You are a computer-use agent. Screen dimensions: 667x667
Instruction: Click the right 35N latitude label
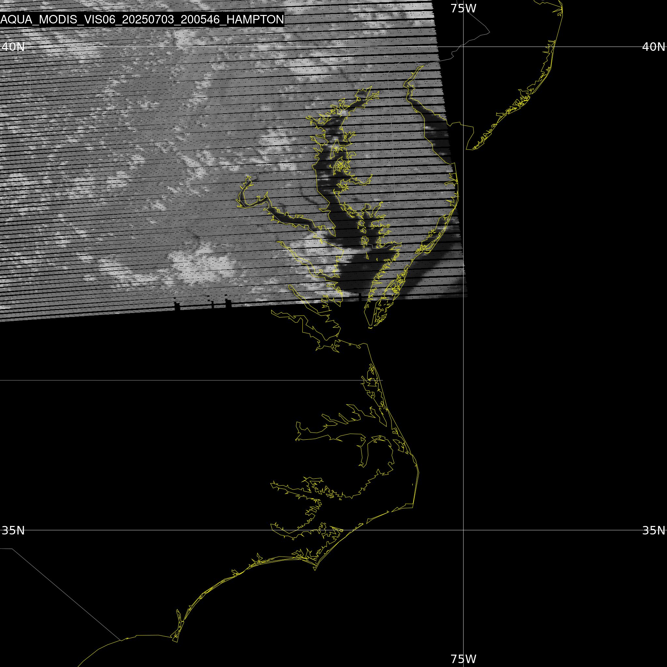(654, 531)
